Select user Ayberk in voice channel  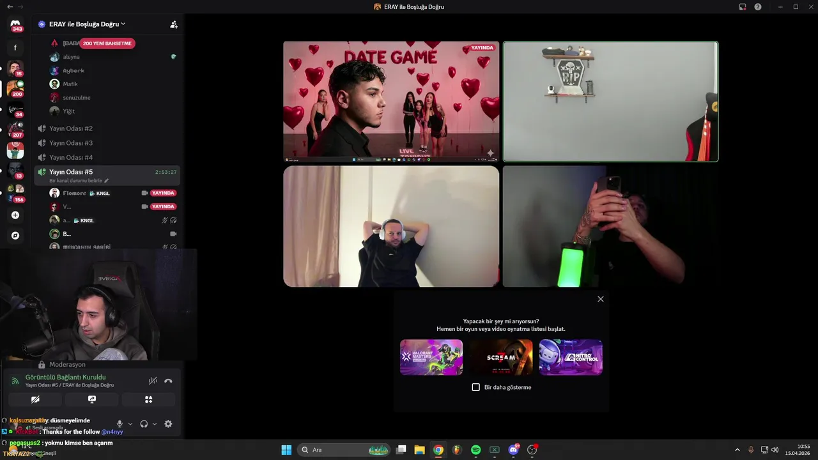[73, 70]
